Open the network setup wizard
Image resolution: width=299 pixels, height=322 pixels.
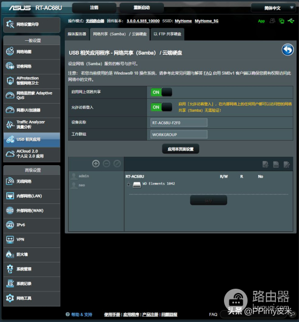click(32, 25)
